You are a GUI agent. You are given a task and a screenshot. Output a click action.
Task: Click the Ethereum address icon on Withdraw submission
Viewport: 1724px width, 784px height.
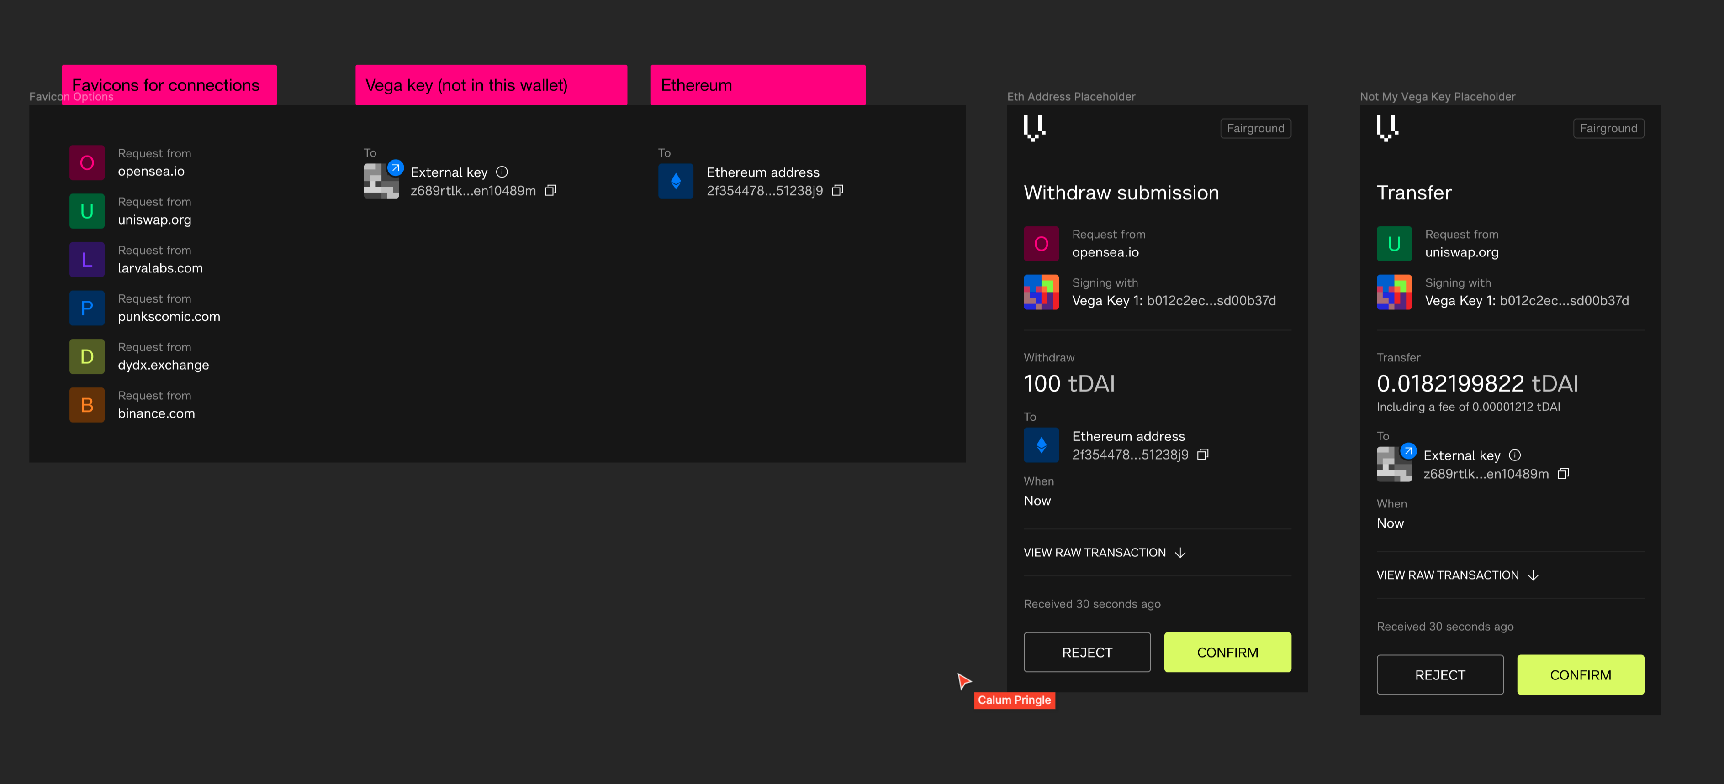coord(1042,444)
